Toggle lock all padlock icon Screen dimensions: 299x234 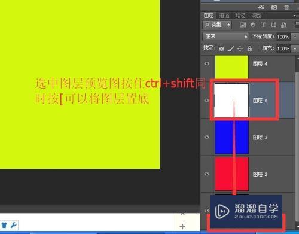[x=249, y=48]
